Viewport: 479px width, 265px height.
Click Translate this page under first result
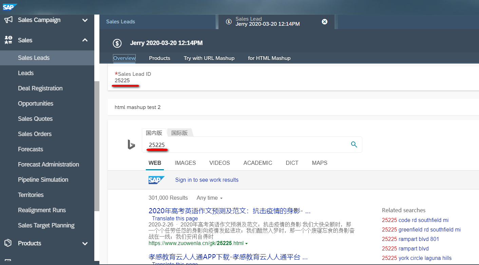pos(175,219)
